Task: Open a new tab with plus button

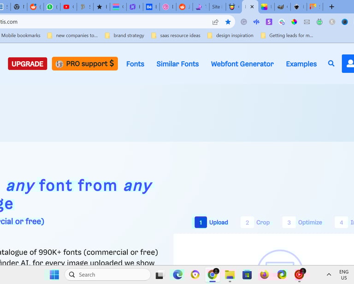Action: pyautogui.click(x=331, y=7)
